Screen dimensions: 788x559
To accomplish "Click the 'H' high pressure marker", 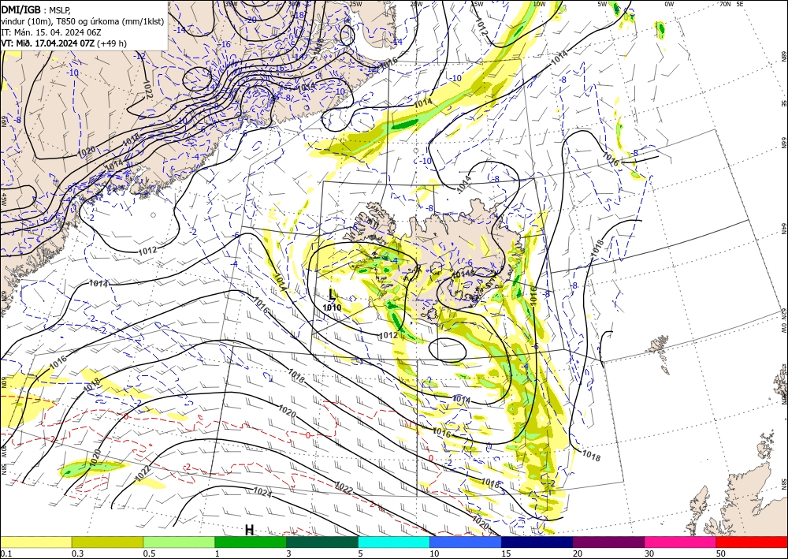I will point(249,530).
